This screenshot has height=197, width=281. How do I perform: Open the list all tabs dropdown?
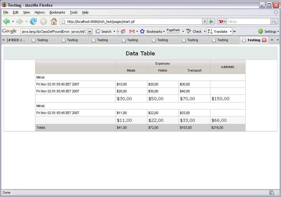pos(278,40)
